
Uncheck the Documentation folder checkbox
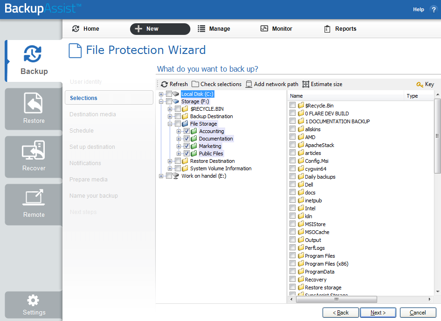tap(187, 139)
